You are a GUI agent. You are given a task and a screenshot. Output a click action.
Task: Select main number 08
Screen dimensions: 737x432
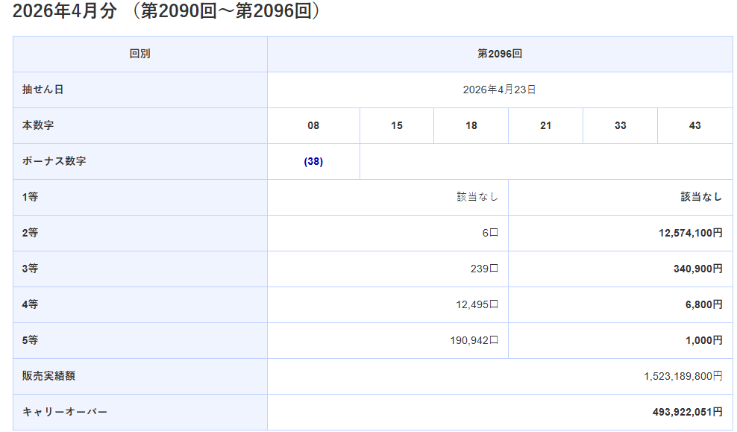[313, 125]
